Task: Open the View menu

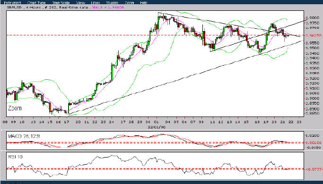Action: [x=80, y=3]
